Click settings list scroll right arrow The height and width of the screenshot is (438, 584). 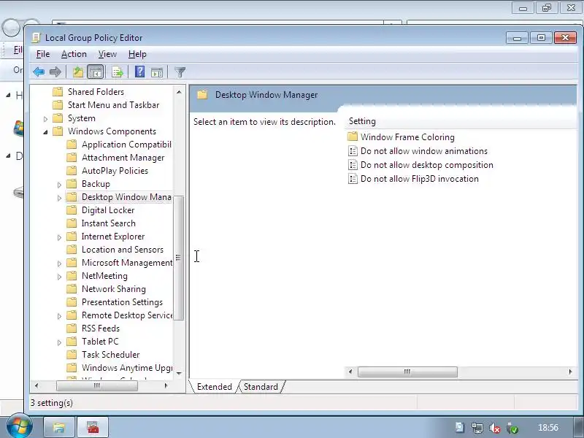(x=571, y=372)
